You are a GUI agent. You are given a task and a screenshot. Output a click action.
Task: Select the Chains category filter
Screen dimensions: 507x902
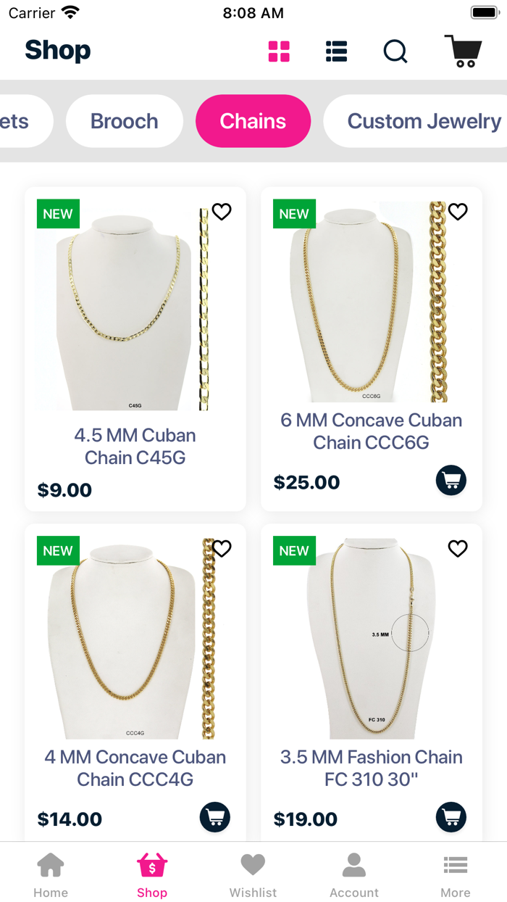[x=253, y=121]
